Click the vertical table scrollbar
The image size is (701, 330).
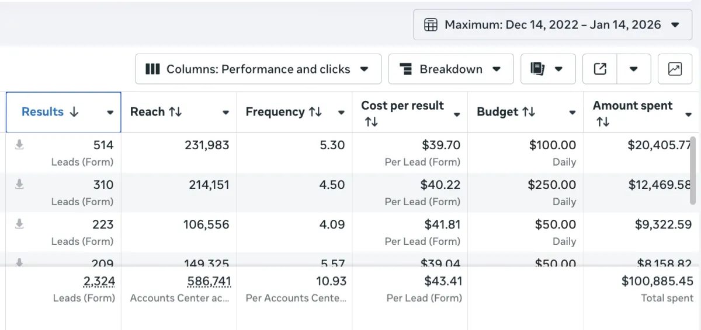[x=693, y=169]
